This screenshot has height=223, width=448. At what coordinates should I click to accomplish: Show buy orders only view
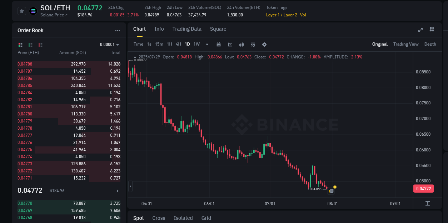(x=30, y=45)
